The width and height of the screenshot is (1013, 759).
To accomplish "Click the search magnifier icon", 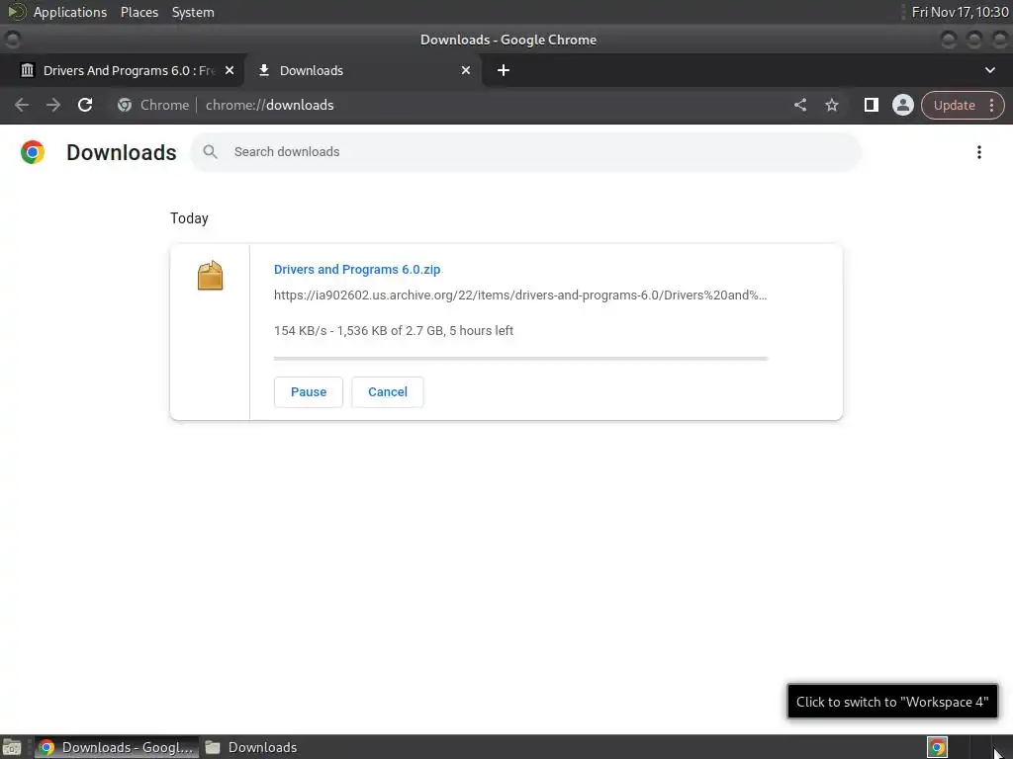I will (210, 151).
